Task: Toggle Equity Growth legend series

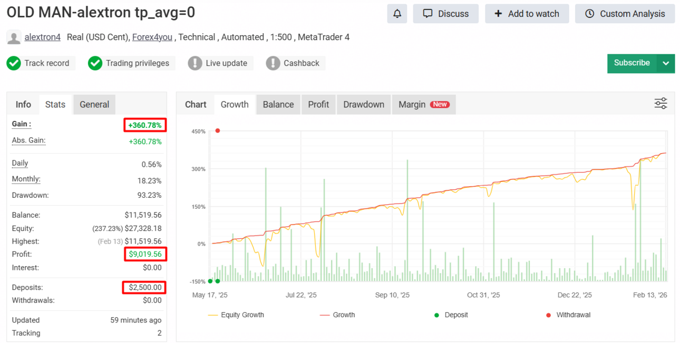Action: 236,315
